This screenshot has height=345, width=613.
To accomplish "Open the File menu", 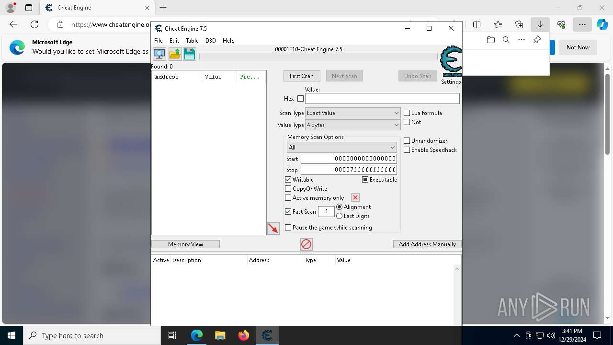I will [159, 41].
